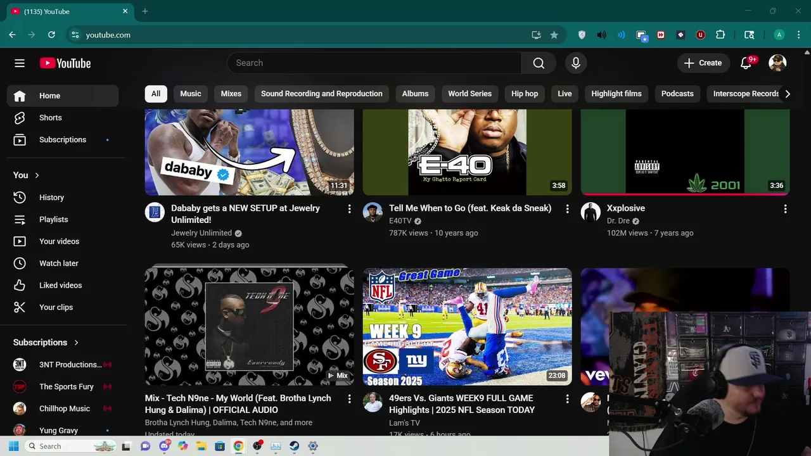Open Chrome extensions puzzle icon
Screen dimensions: 811x456
(x=720, y=35)
